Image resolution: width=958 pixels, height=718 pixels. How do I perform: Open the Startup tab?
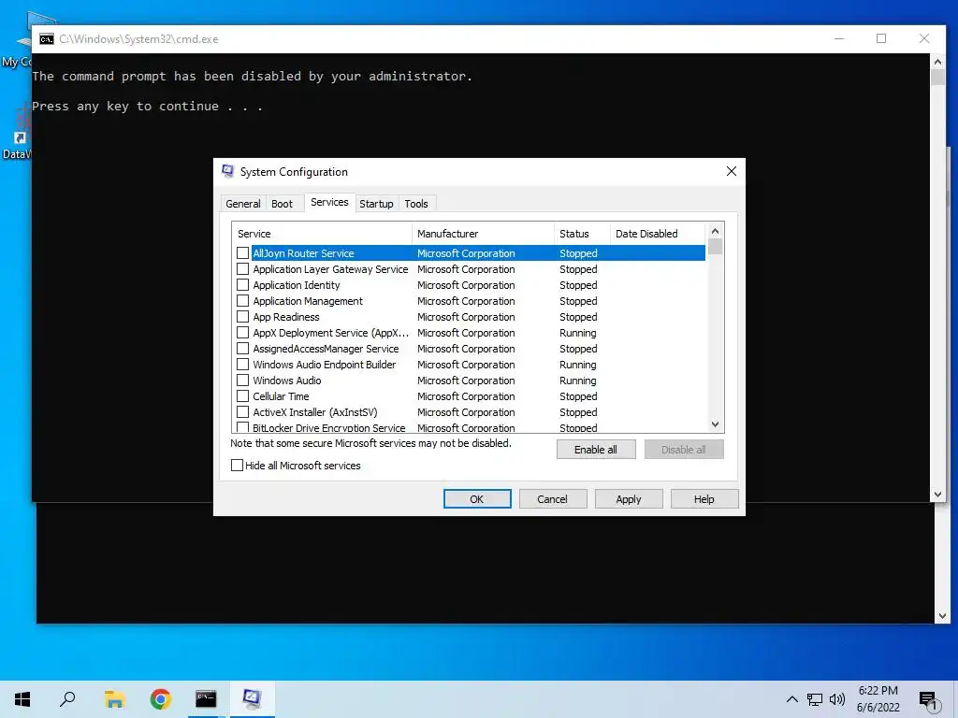tap(376, 204)
